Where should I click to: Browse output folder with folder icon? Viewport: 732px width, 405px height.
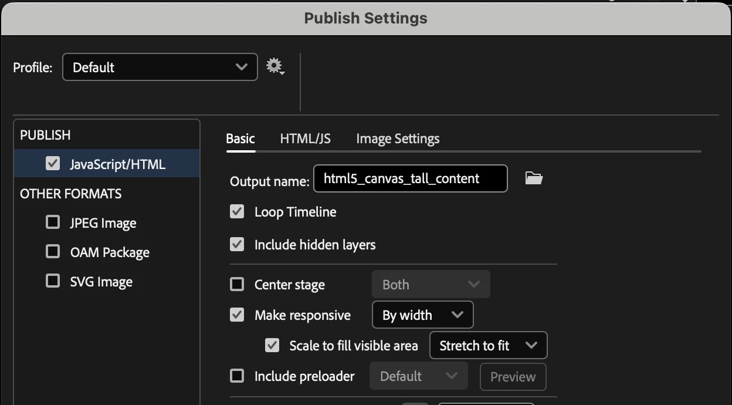(x=534, y=178)
